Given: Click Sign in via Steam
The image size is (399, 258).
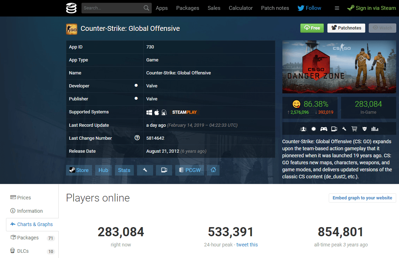Looking at the screenshot, I should (372, 8).
